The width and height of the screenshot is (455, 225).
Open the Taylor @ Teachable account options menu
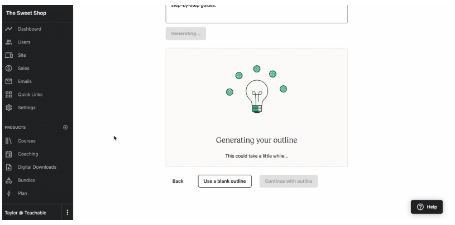point(68,212)
